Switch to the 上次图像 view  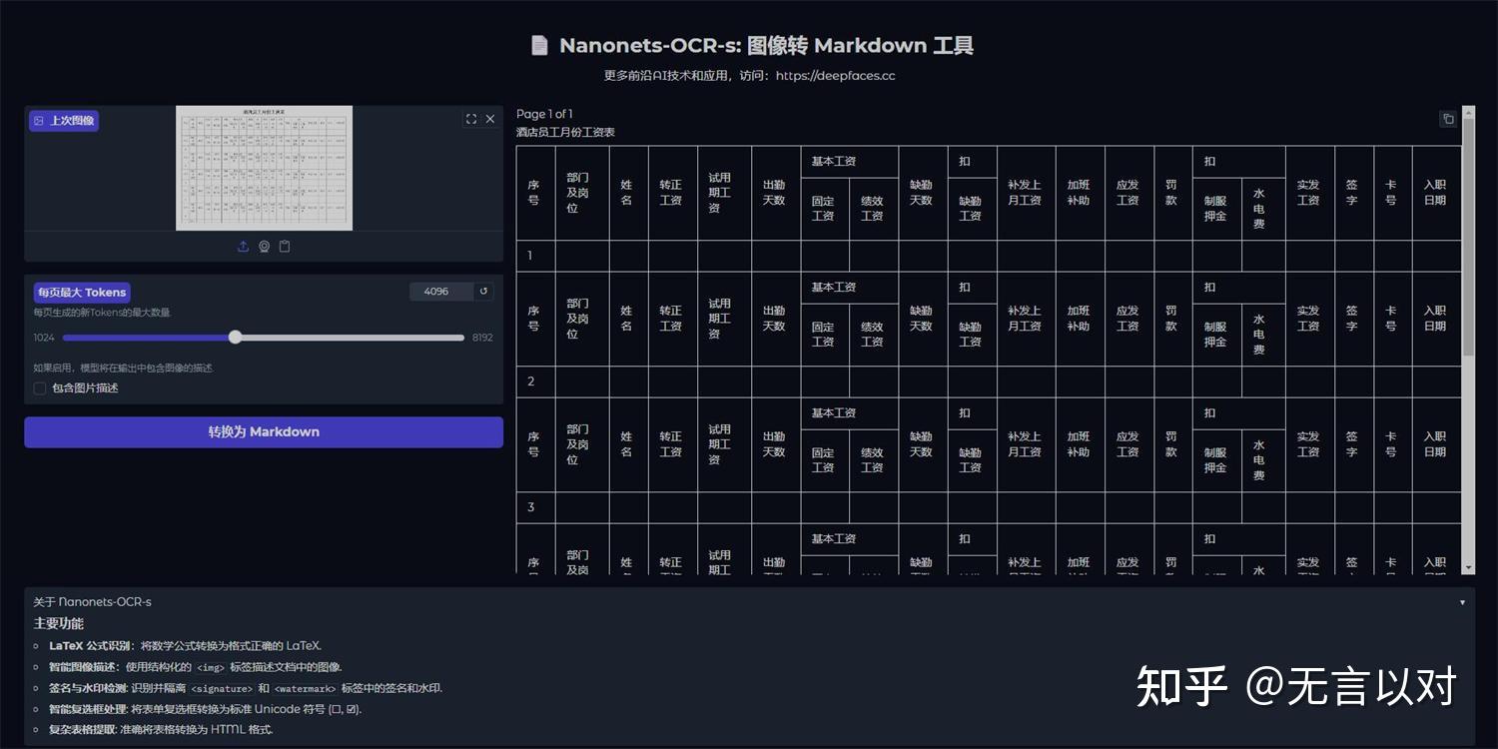63,120
